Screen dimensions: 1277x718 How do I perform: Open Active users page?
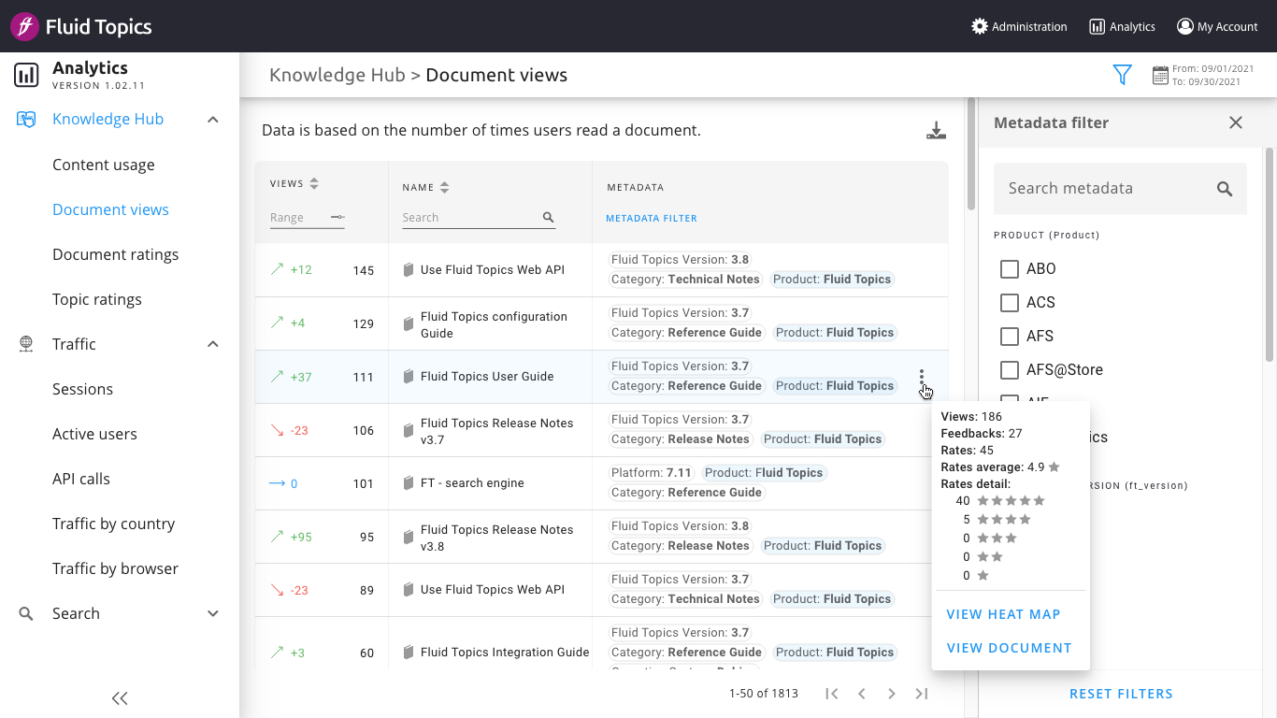click(94, 434)
